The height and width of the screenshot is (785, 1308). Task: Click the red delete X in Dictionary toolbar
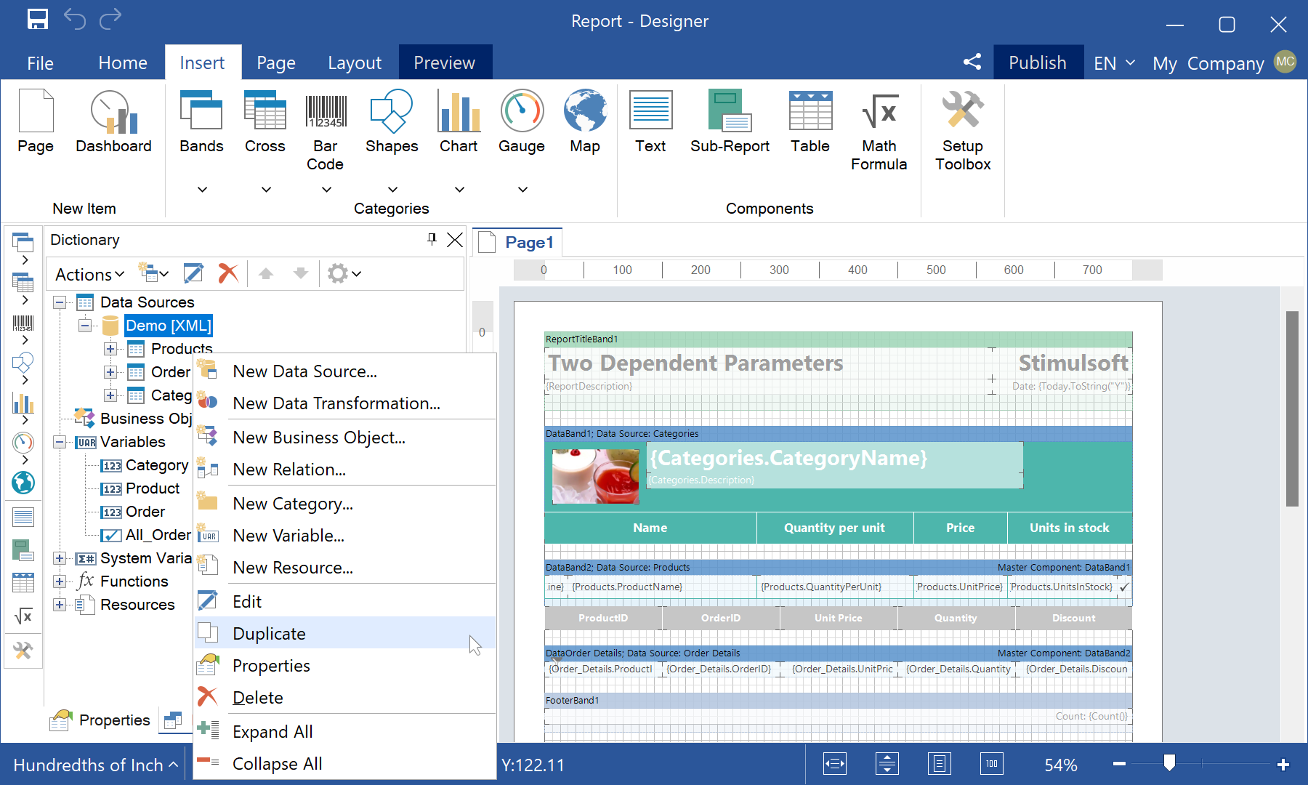228,273
